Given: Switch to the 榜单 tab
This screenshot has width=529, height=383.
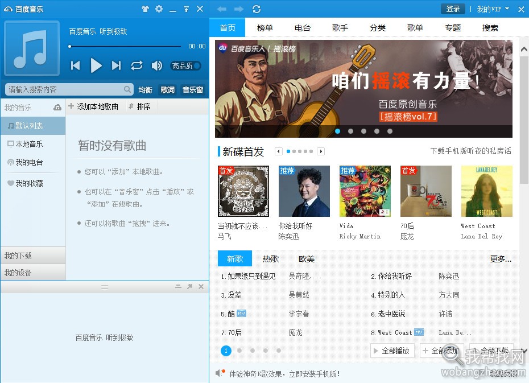Looking at the screenshot, I should pos(265,28).
